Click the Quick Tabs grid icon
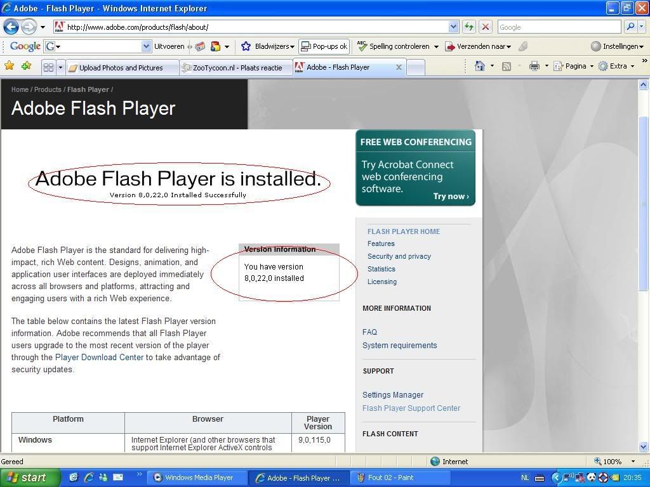 [x=48, y=67]
